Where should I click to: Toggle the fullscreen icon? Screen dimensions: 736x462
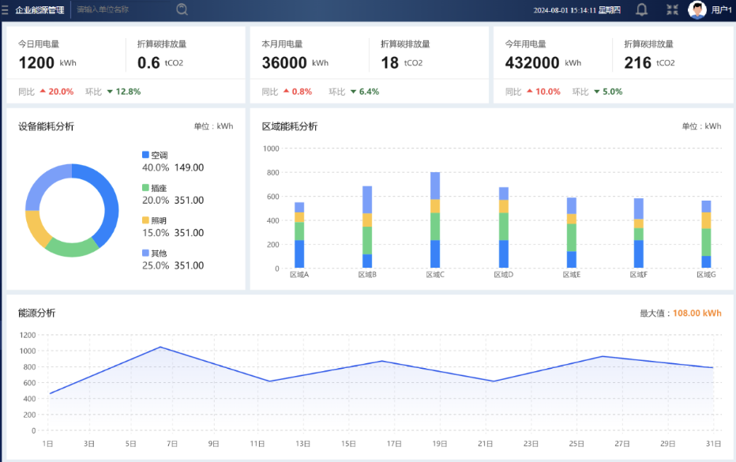[672, 10]
